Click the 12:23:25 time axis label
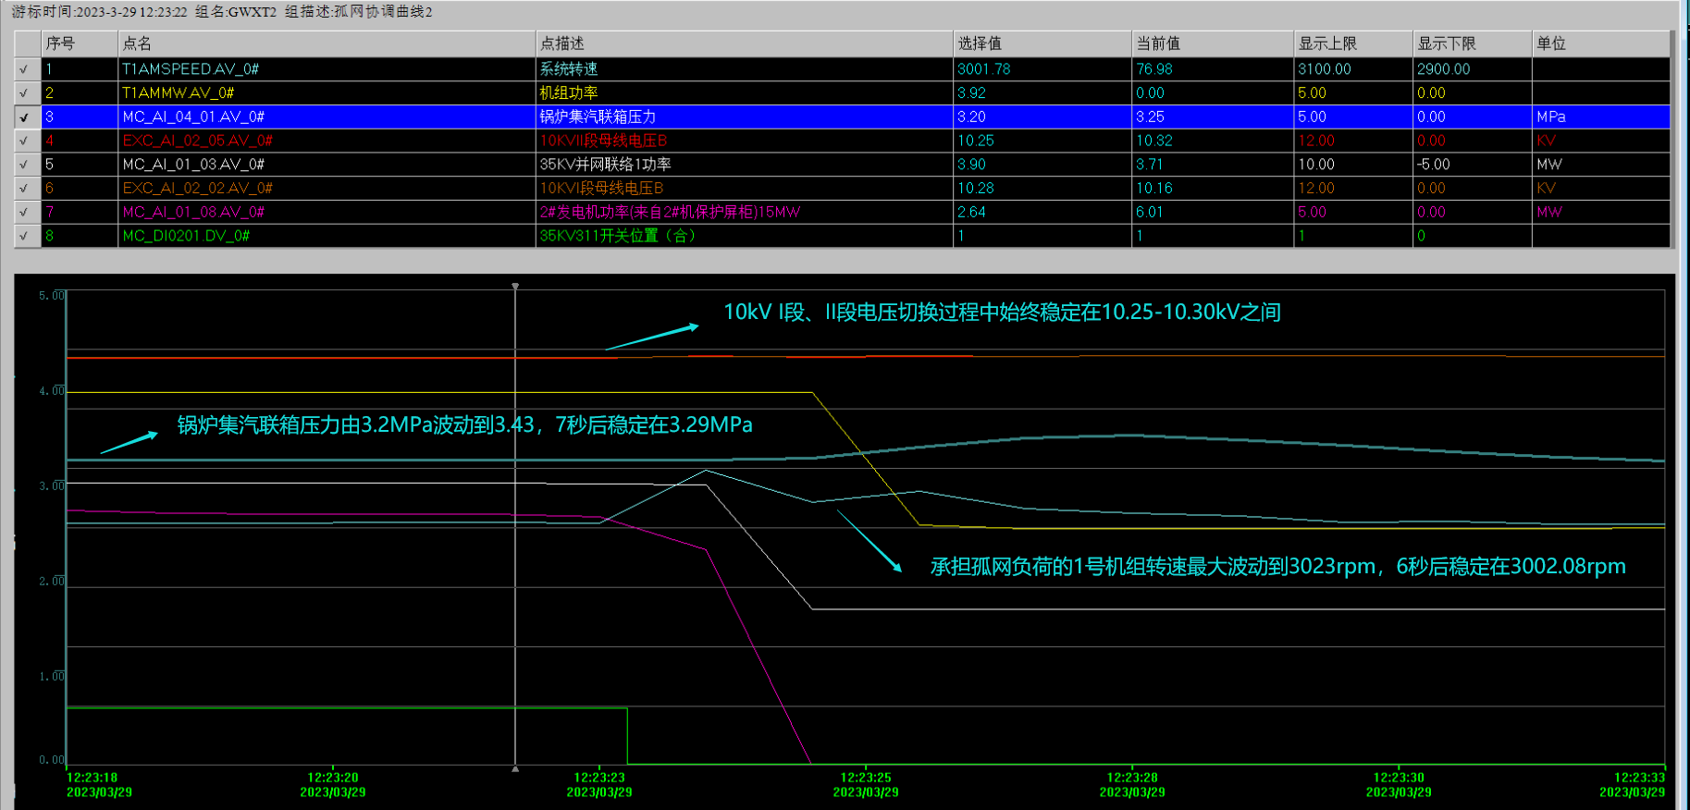This screenshot has height=810, width=1690. (866, 778)
